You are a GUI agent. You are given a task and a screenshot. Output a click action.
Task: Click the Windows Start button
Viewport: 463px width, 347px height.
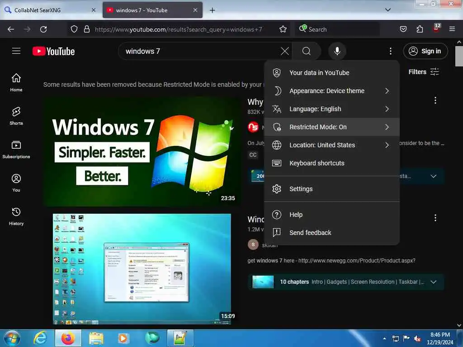point(12,338)
